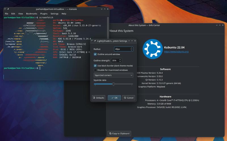Click the clipboard icon on Copy to Clipboard

tap(110, 133)
